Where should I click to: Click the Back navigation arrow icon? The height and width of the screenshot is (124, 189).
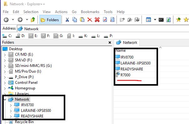[6, 20]
